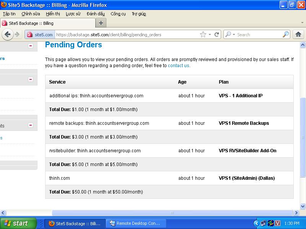This screenshot has width=306, height=229.
Task: Click additional ips: thinh.accountservergroup.com cell
Action: click(x=96, y=96)
